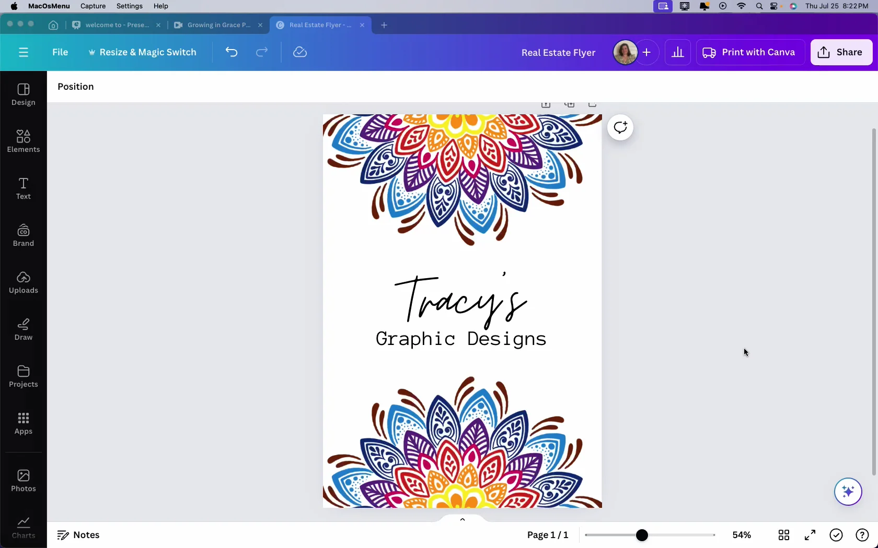Click the Canva AI assistant sparkle icon
The width and height of the screenshot is (878, 548).
coord(848,492)
